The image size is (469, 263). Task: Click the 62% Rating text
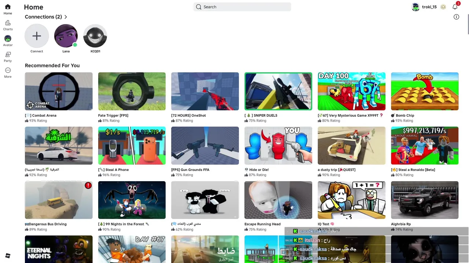pyautogui.click(x=184, y=229)
